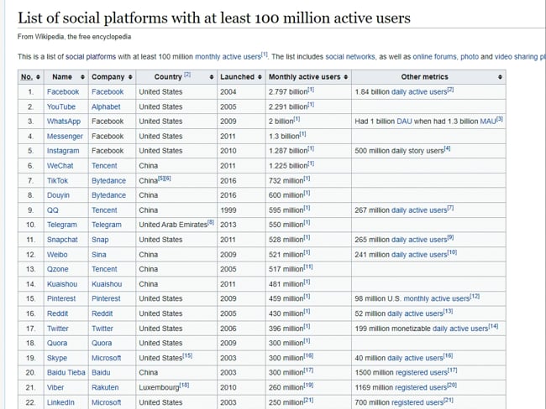Select 'United Arab Emirates' cell text
546x409 pixels.
(x=173, y=225)
